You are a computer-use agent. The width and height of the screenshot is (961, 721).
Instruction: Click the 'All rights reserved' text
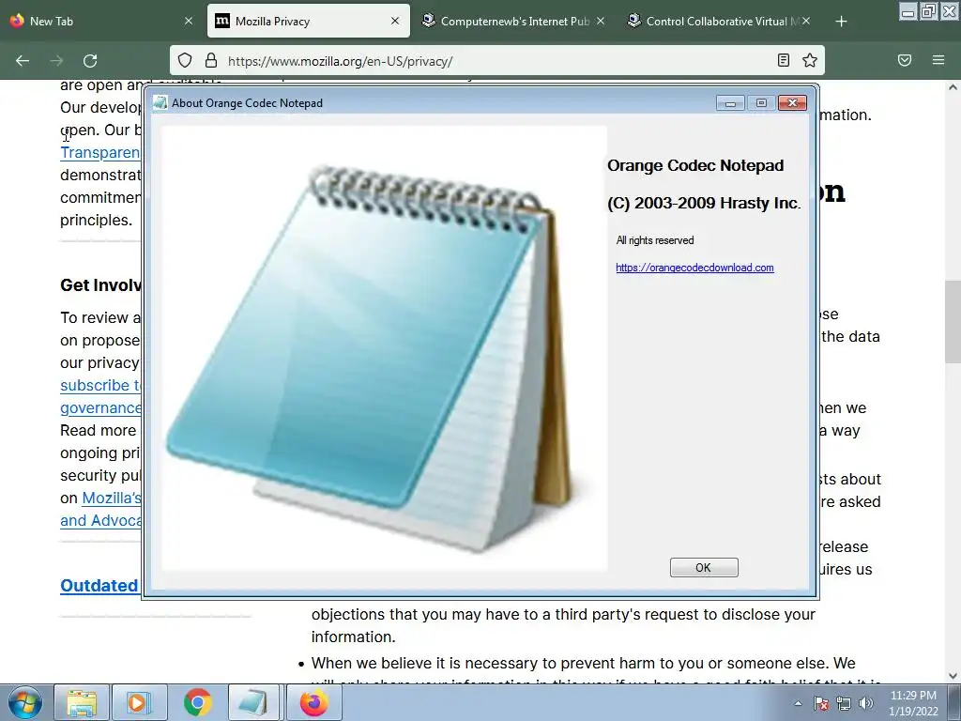point(655,240)
